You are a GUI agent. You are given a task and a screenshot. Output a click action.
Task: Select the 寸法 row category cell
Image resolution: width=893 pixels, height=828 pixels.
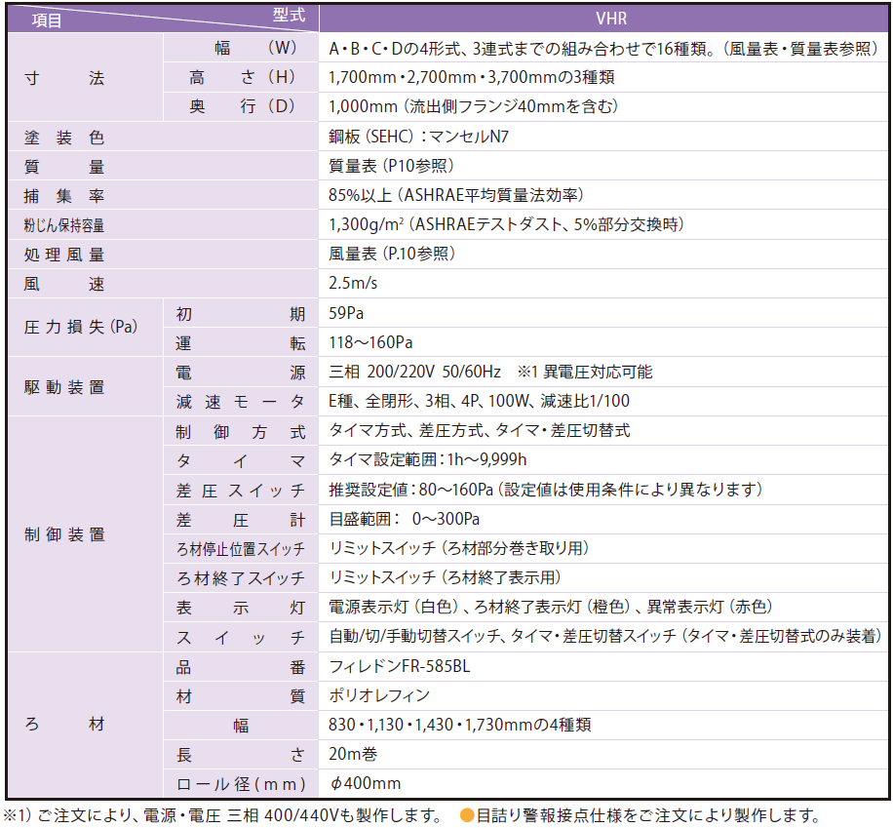tap(63, 78)
